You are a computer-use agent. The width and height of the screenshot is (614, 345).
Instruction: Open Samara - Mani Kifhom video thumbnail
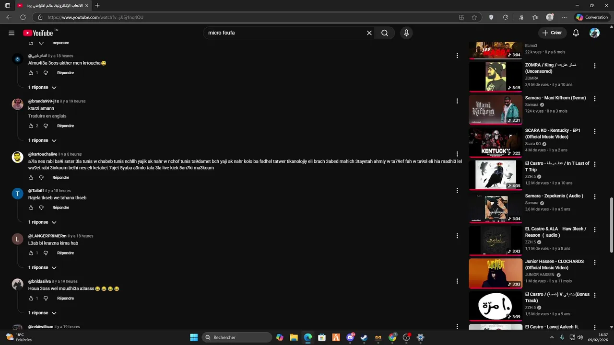[x=496, y=109]
